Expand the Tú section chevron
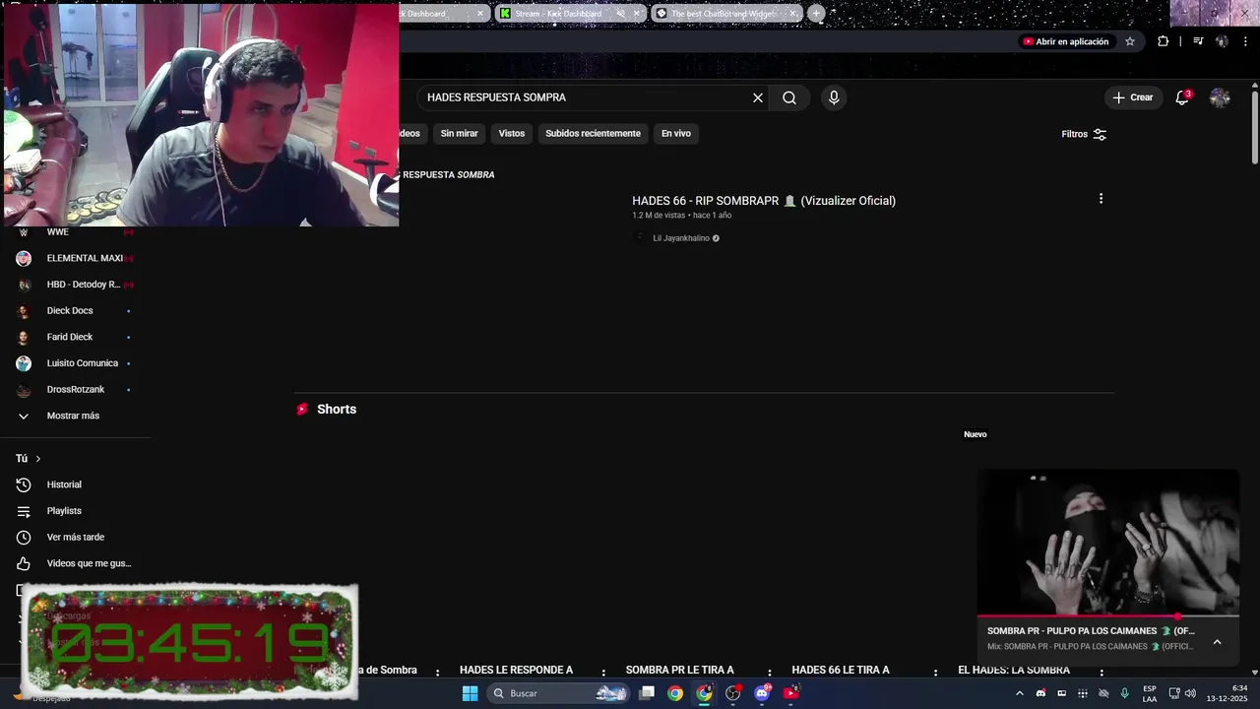 [x=38, y=459]
